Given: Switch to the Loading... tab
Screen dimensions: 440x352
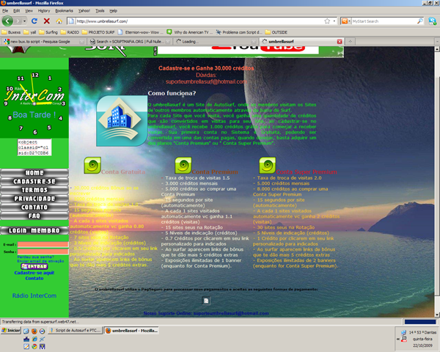Looking at the screenshot, I should [x=216, y=42].
